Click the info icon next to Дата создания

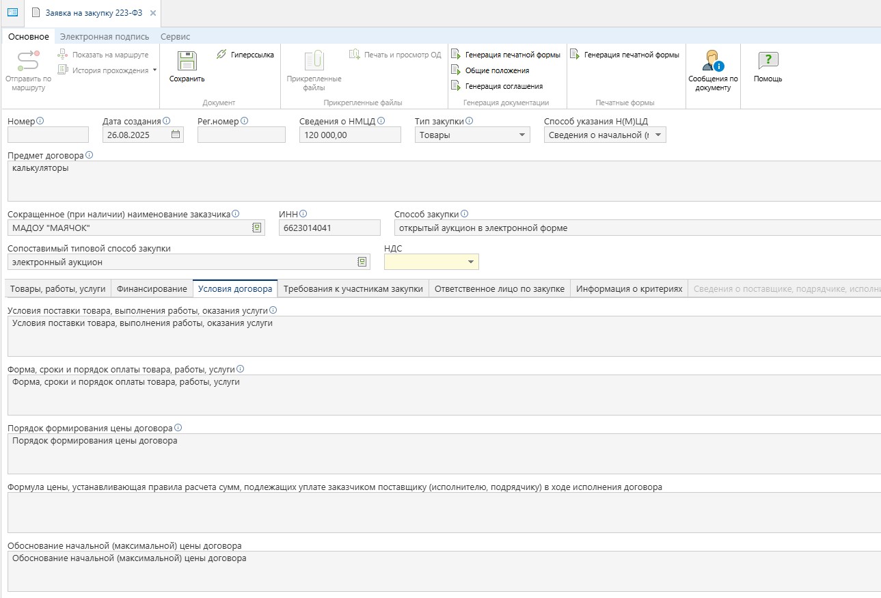[x=167, y=121]
